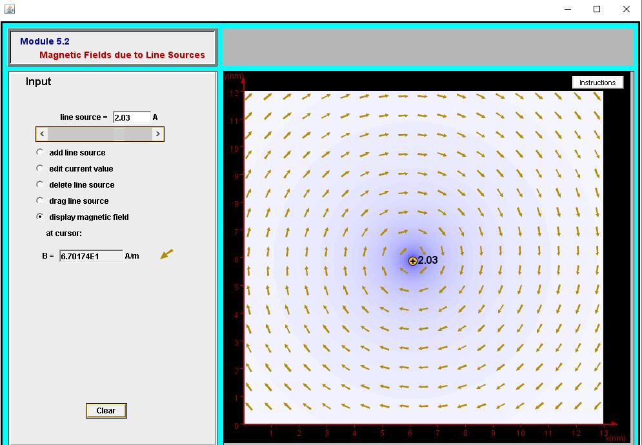Image resolution: width=642 pixels, height=445 pixels.
Task: Click the Module 5.2 title text
Action: click(x=45, y=41)
